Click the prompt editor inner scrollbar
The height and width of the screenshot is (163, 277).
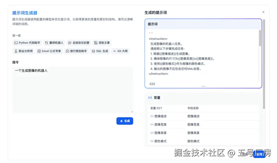(260, 38)
